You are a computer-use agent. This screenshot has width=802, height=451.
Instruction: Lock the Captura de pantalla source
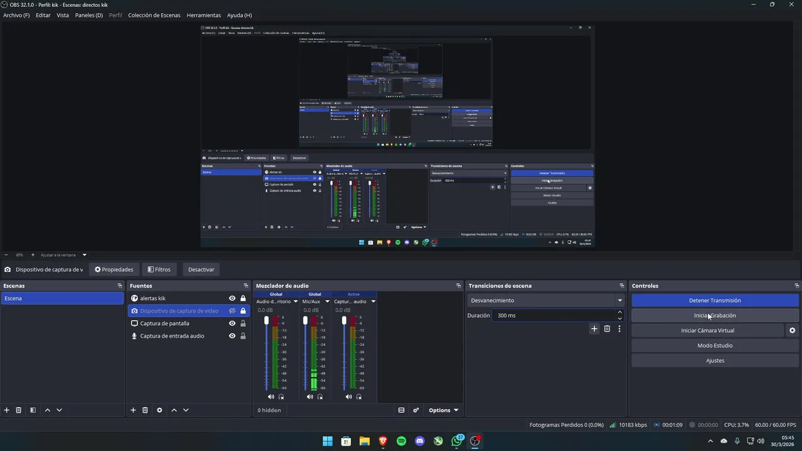[x=243, y=323]
